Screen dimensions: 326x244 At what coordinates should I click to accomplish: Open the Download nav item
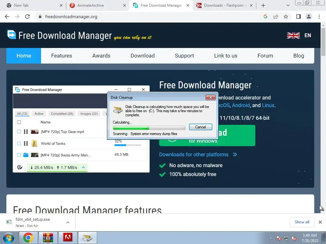(143, 56)
